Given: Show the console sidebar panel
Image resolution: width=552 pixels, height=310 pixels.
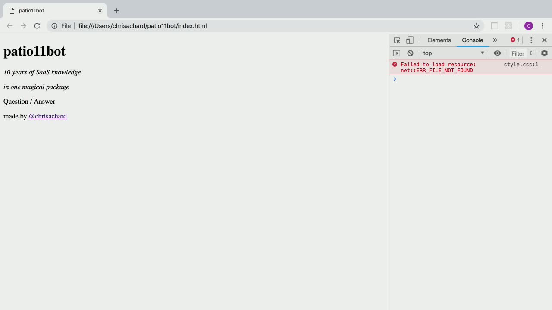Looking at the screenshot, I should pyautogui.click(x=397, y=53).
